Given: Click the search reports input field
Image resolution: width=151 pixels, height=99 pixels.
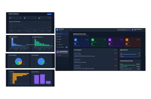Looking at the screenshot, I should (124, 30).
